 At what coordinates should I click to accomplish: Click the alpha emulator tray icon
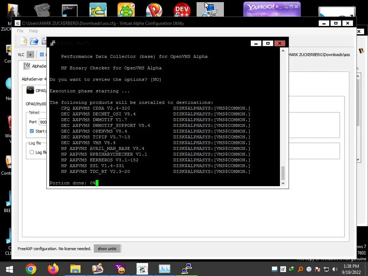pos(283,269)
